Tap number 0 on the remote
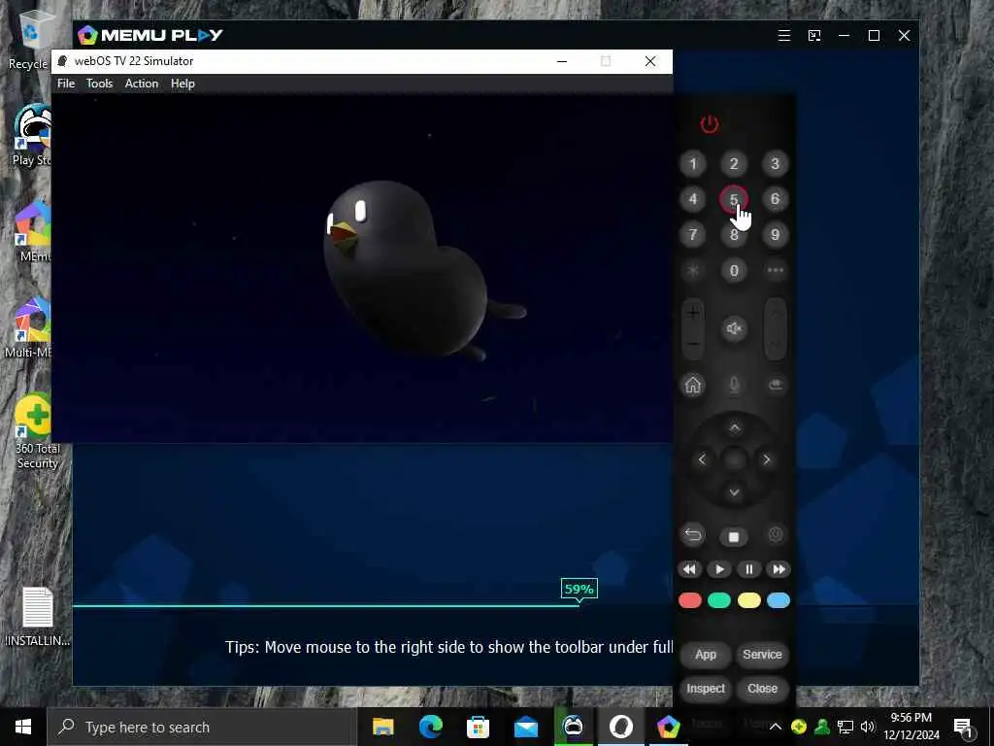 point(734,271)
